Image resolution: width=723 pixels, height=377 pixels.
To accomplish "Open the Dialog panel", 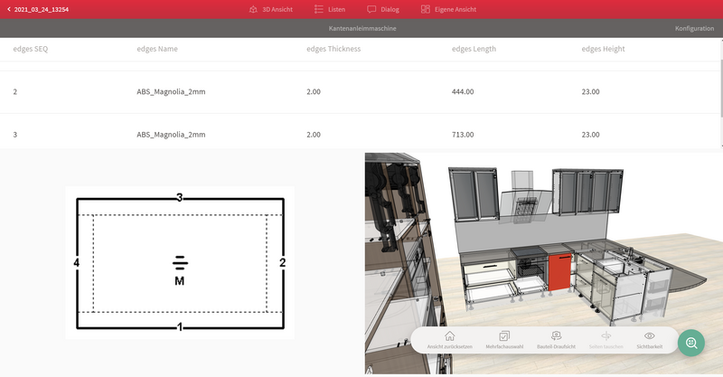I will (383, 9).
